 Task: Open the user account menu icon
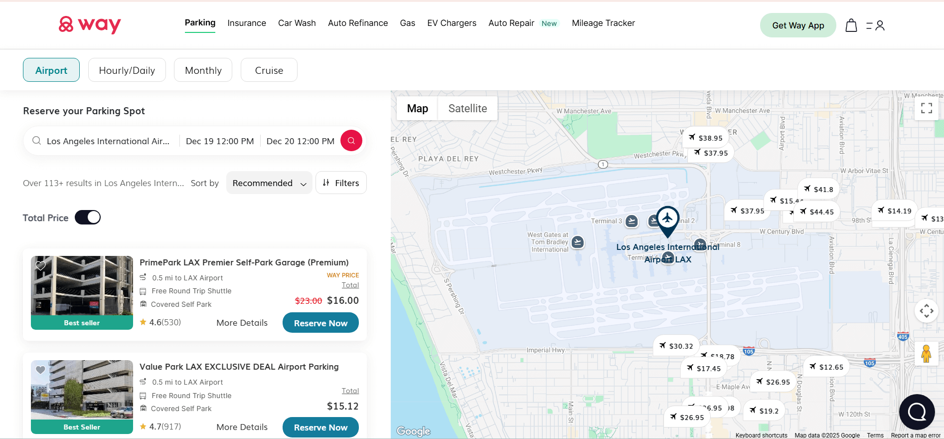click(x=876, y=25)
